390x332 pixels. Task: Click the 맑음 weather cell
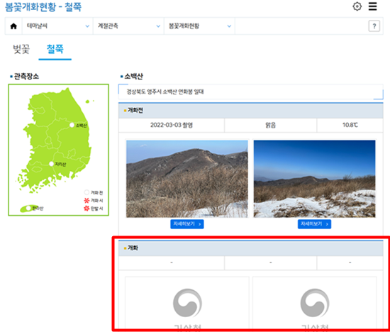271,125
